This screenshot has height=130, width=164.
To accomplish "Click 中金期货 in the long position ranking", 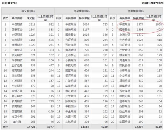I will click(70, 111).
